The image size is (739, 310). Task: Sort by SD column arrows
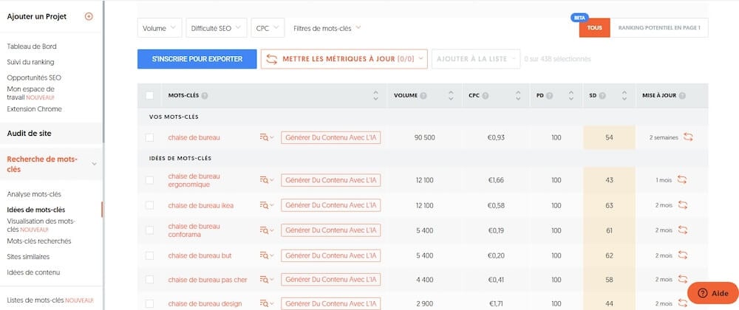(x=624, y=95)
